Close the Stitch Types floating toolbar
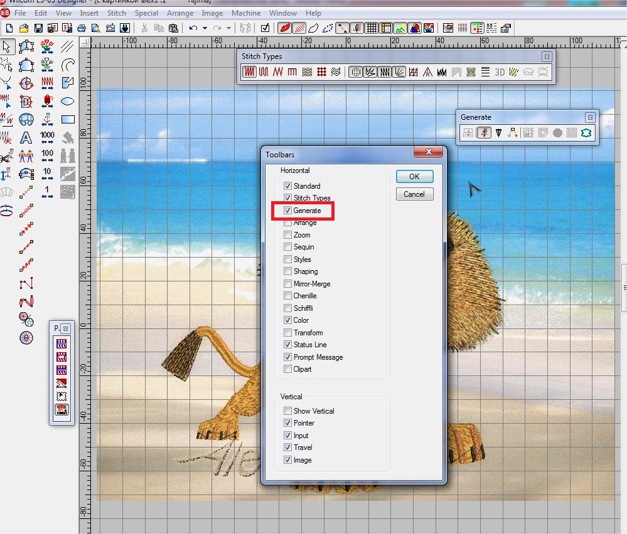Image resolution: width=627 pixels, height=534 pixels. pyautogui.click(x=547, y=56)
